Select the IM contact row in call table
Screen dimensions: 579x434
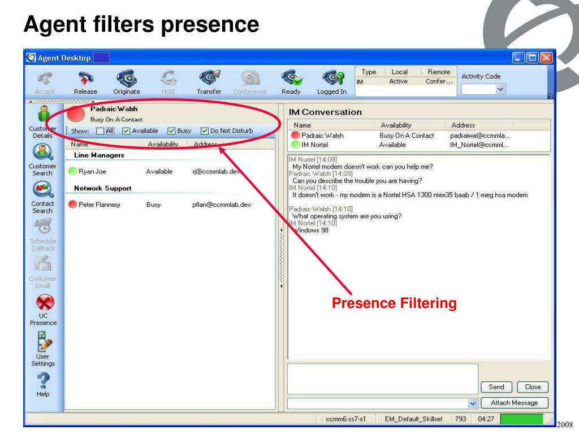[405, 81]
